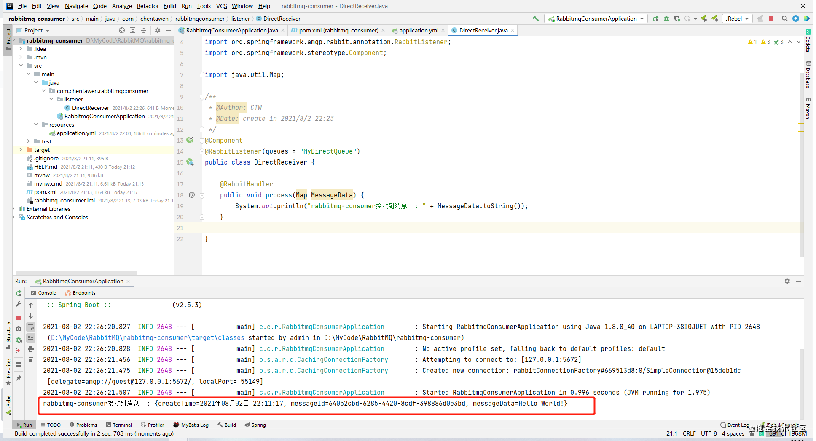Stop the running application in top toolbar

[771, 19]
